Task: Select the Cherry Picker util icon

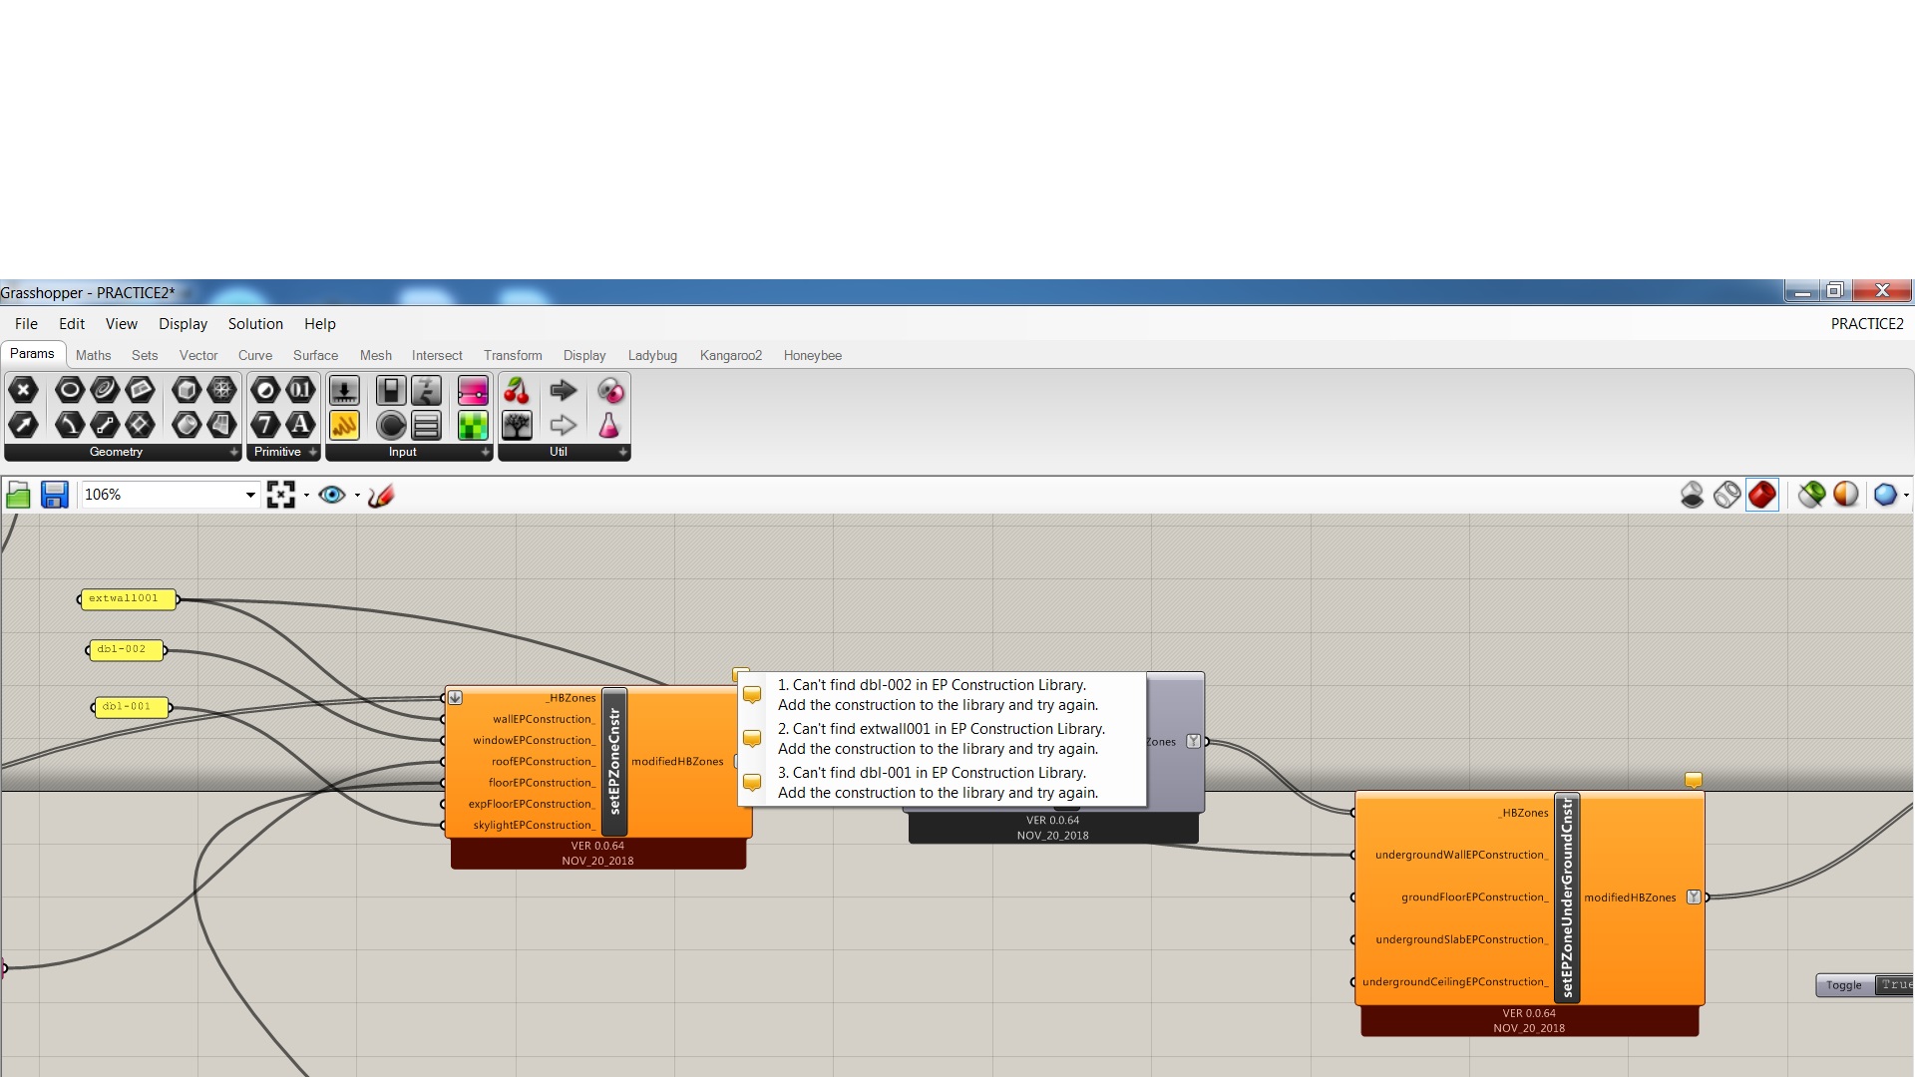Action: 517,390
